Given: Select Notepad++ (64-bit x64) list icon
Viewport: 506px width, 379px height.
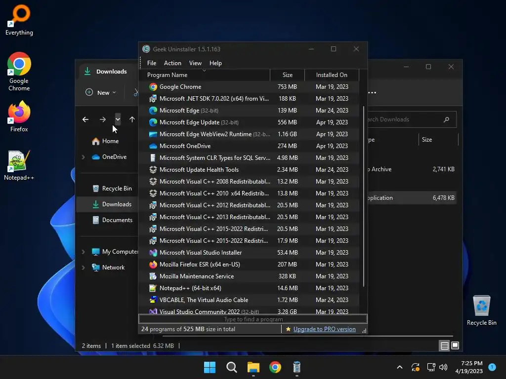Looking at the screenshot, I should 153,288.
